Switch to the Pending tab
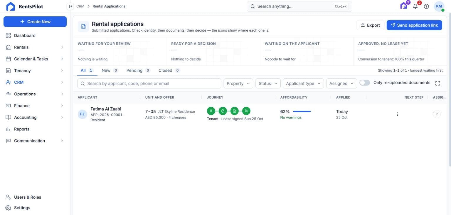The height and width of the screenshot is (215, 451). tap(138, 70)
